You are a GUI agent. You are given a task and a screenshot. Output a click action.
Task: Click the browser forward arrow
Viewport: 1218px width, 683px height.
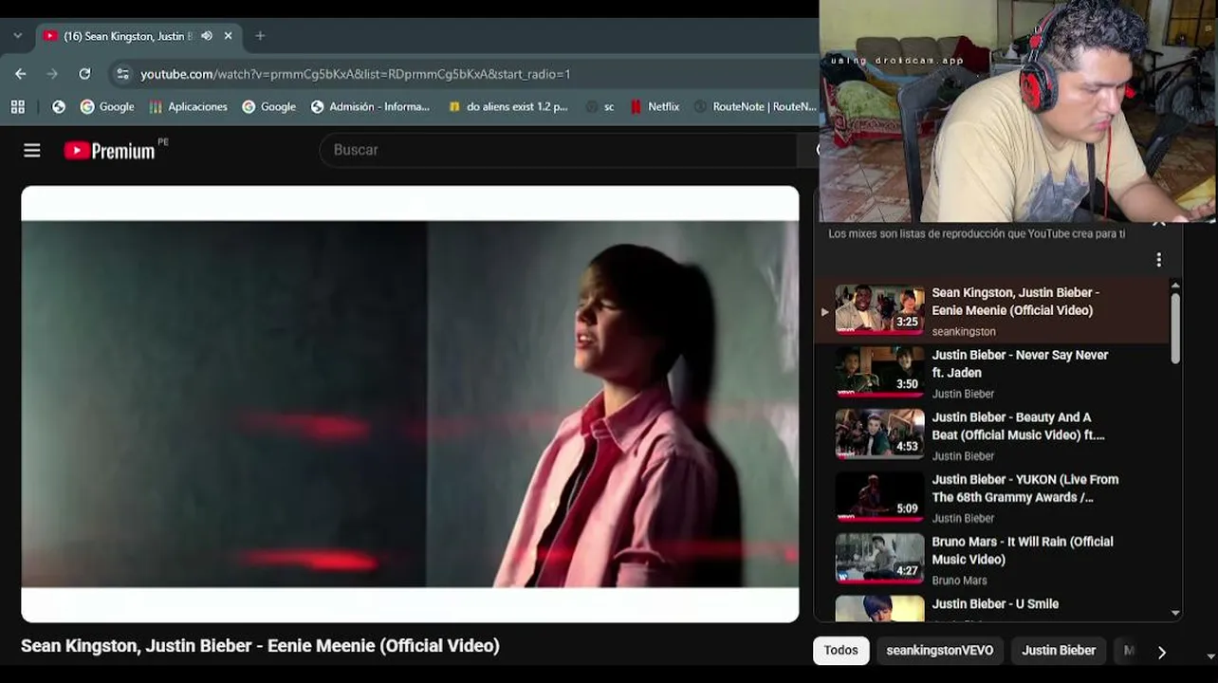click(52, 74)
